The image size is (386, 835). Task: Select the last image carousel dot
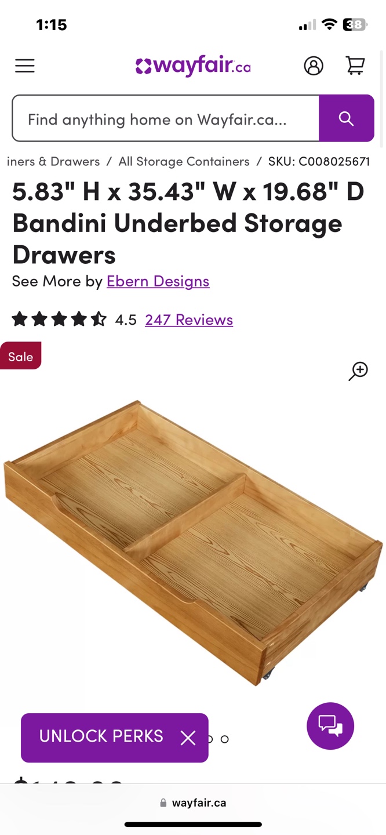[225, 739]
